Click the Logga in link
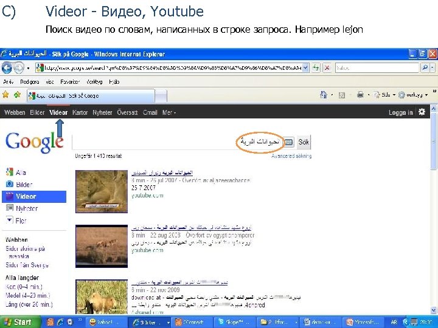Viewport: 438px width, 328px height. 400,112
